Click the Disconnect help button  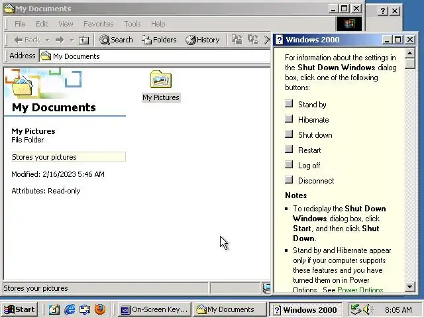(289, 180)
